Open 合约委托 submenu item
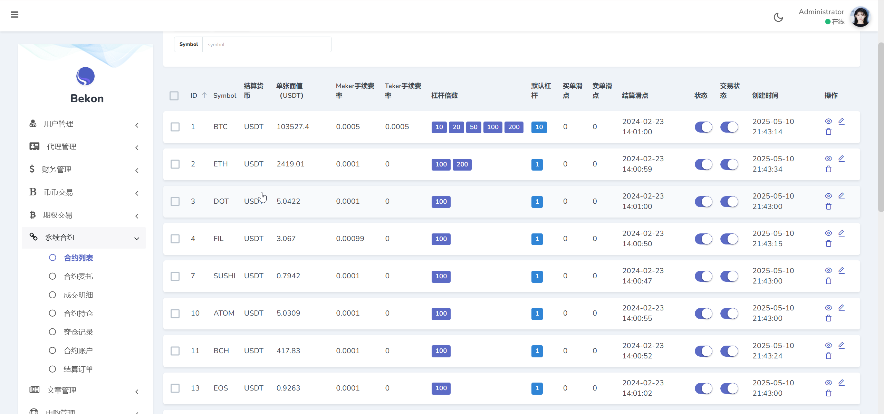Screen dimensions: 884x414 (78, 277)
